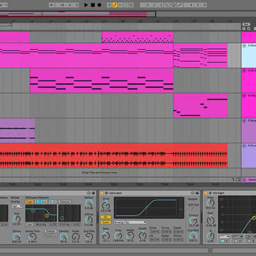Click the Reverb Reflect knob

point(89,203)
